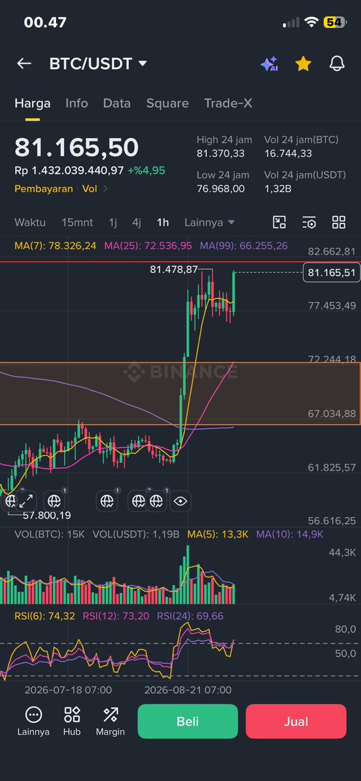Open the Margin trading icon
Image resolution: width=361 pixels, height=781 pixels.
[x=110, y=721]
